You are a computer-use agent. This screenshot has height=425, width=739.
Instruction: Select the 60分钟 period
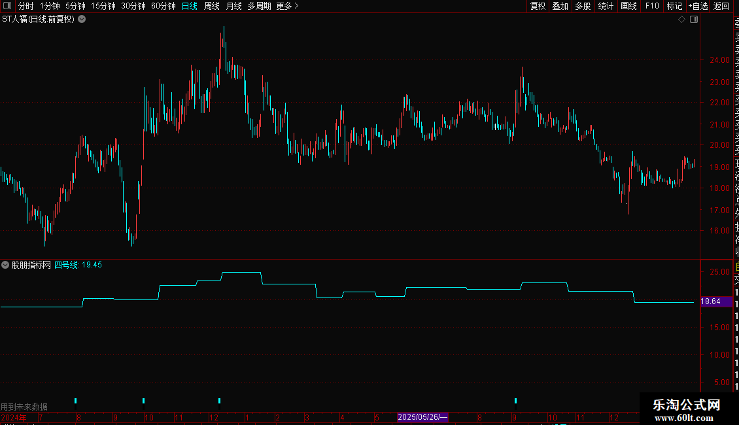tap(163, 6)
